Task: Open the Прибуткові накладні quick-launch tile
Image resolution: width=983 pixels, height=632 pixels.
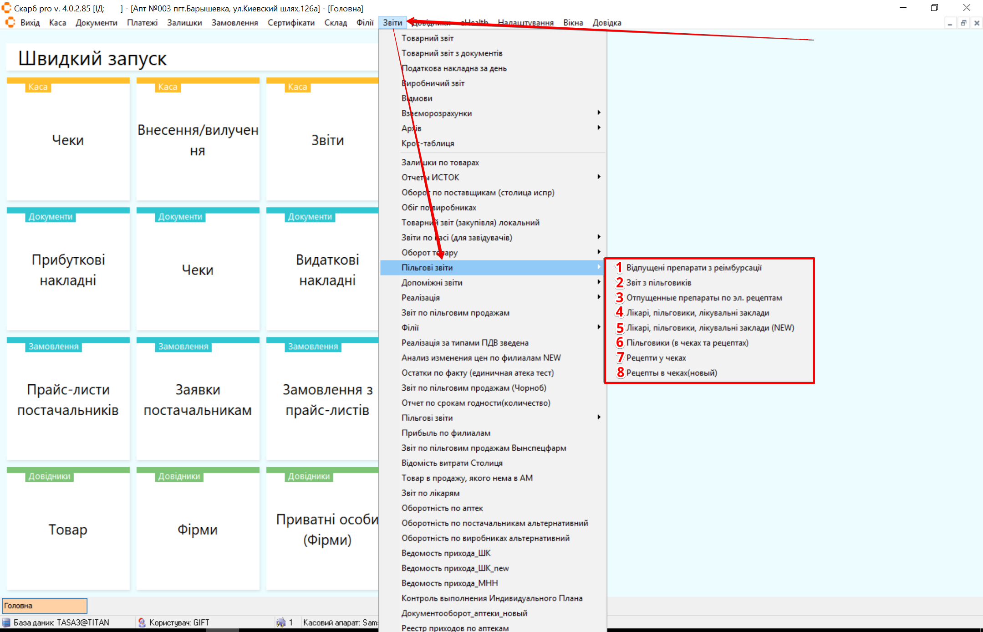Action: [68, 270]
